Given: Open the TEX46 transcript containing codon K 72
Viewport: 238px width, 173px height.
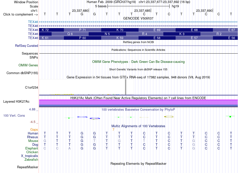Looking at the screenshot, I should 33,30.
